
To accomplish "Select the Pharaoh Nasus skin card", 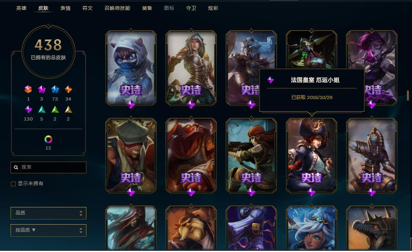I will click(x=371, y=156).
